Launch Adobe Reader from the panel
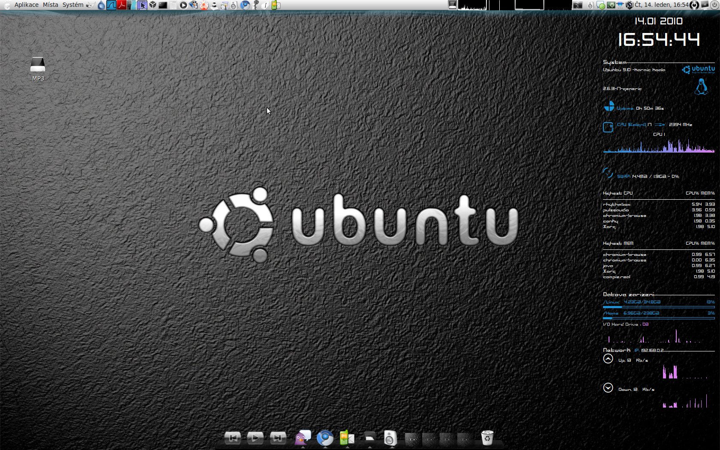This screenshot has height=450, width=720. [x=122, y=5]
